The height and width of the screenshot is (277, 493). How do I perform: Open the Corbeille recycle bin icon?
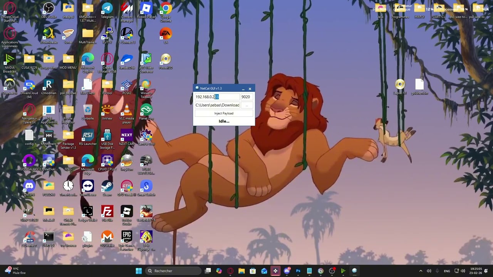point(87,112)
